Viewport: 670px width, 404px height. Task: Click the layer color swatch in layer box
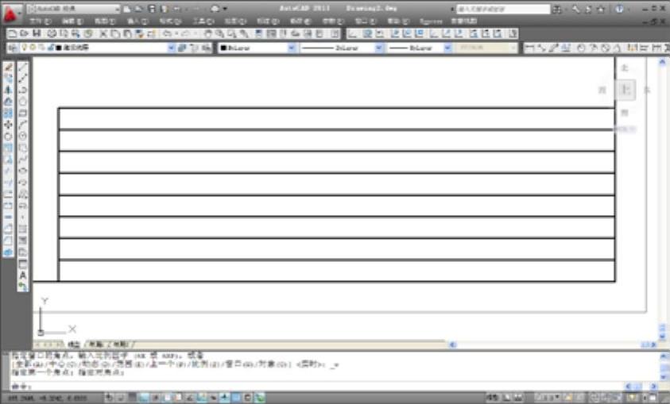(x=59, y=48)
